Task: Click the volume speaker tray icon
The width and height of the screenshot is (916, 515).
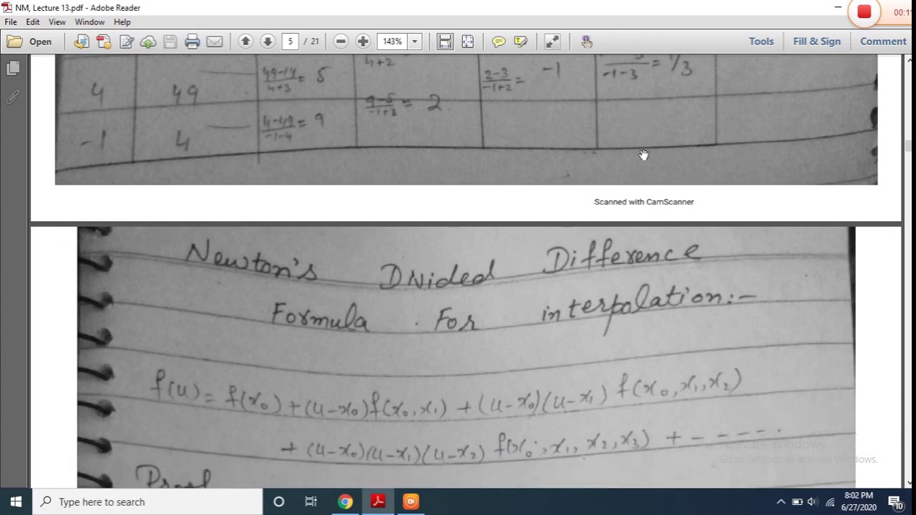Action: point(813,502)
